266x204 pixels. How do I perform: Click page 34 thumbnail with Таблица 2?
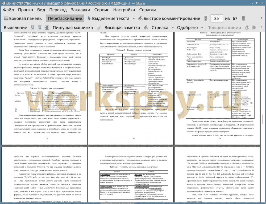(44, 88)
